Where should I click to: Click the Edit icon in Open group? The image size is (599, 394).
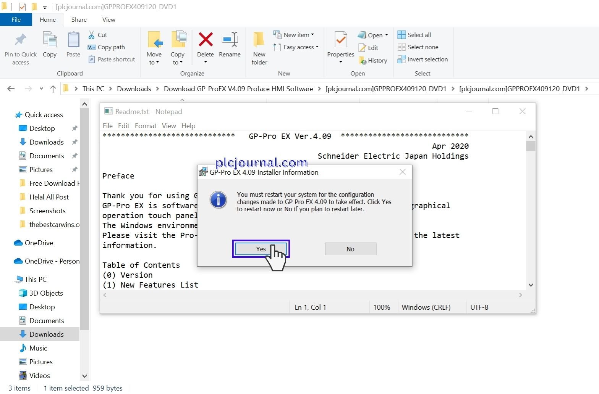[362, 48]
